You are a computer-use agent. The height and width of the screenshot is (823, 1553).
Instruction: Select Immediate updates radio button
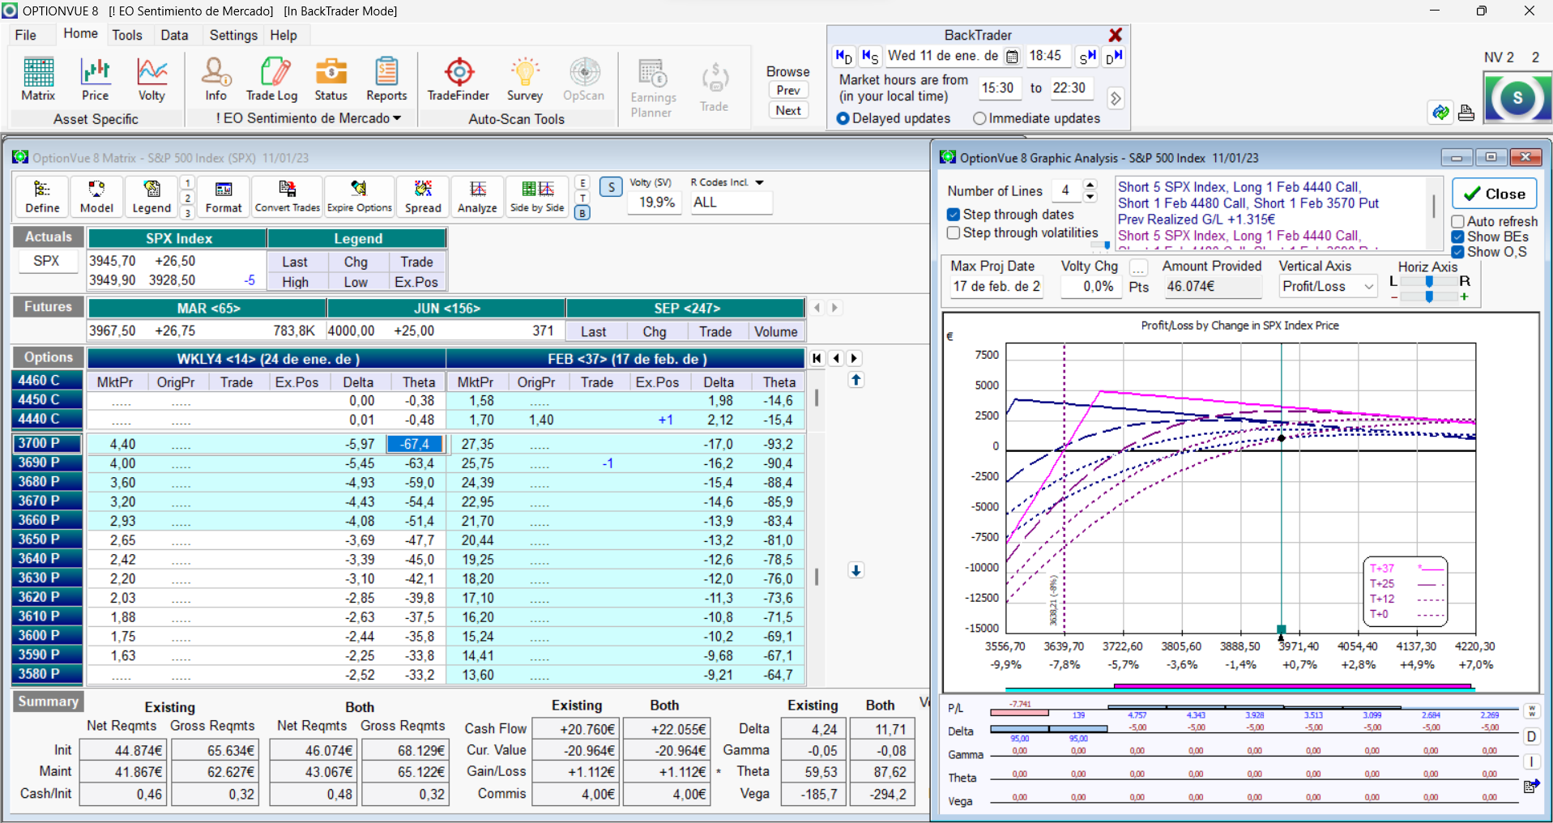979,118
